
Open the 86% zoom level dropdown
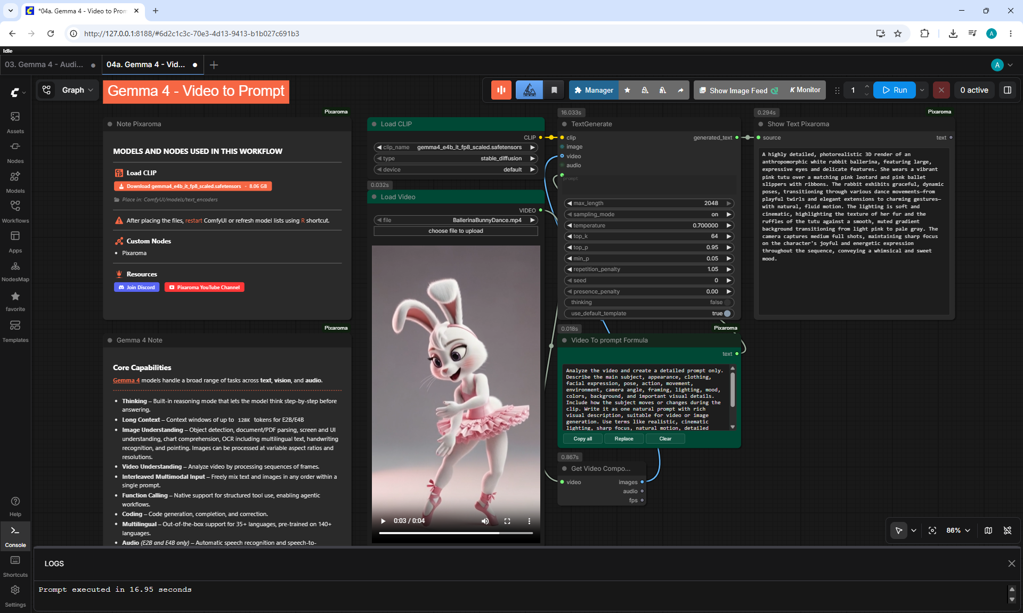tap(958, 530)
